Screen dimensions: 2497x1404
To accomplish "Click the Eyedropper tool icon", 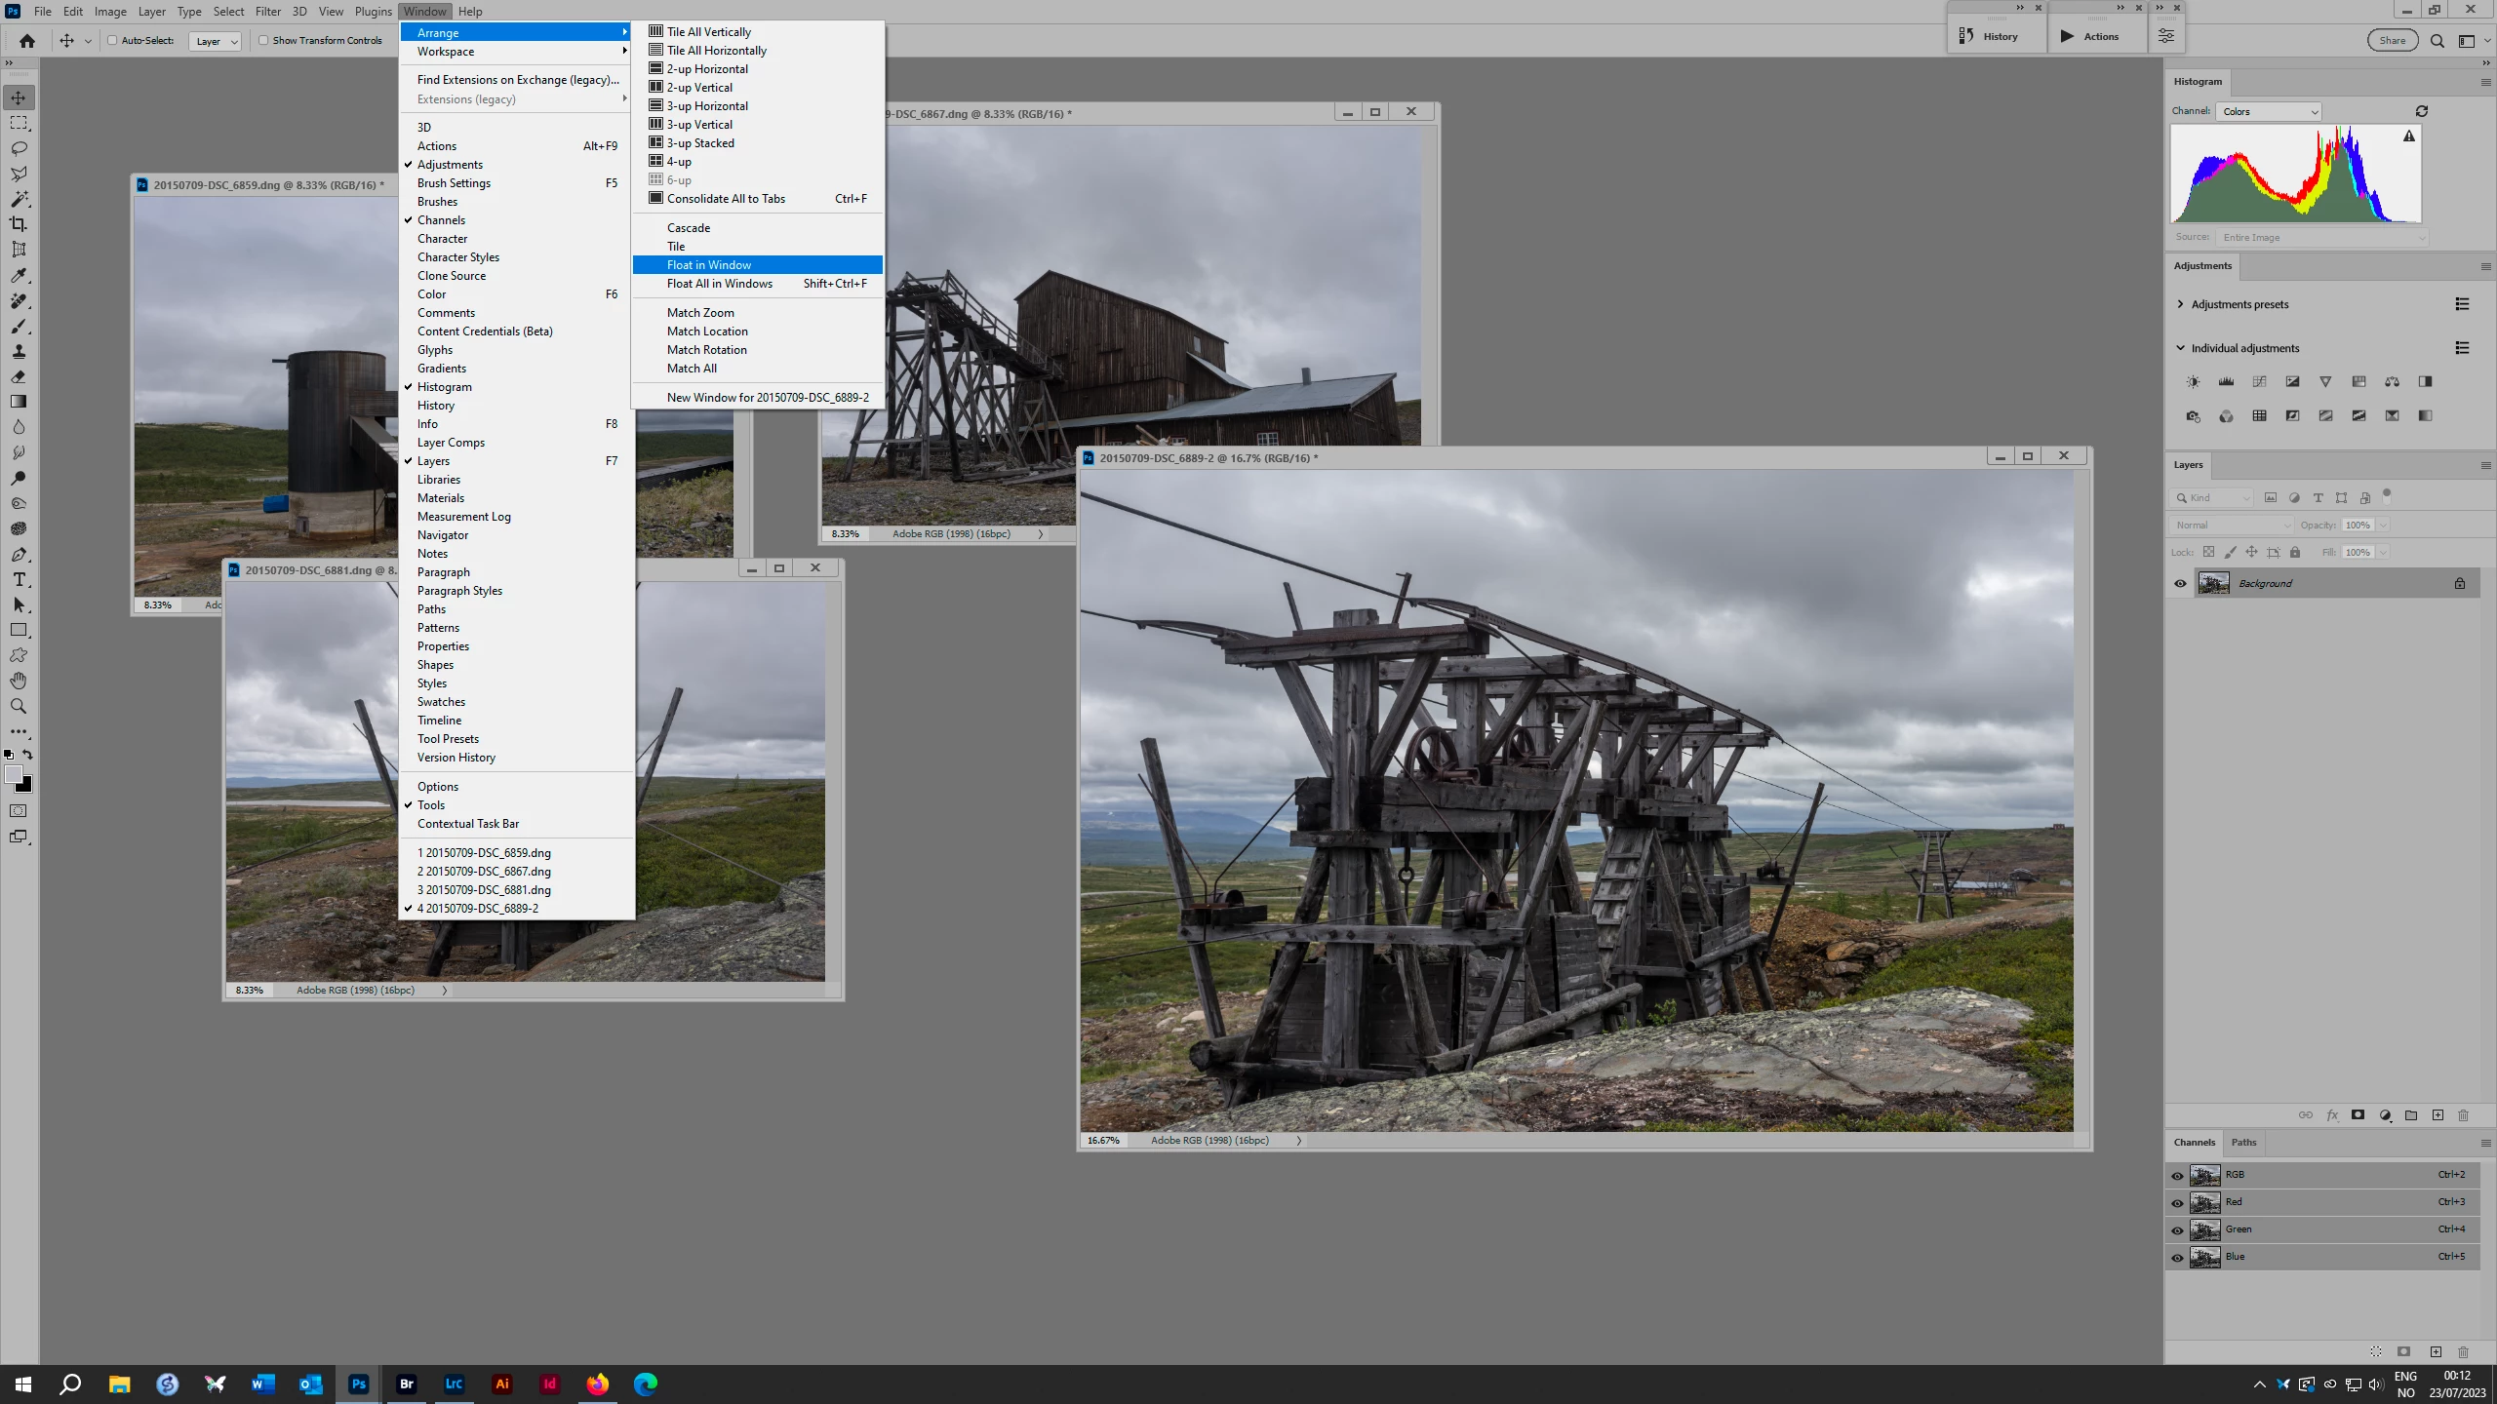I will pyautogui.click(x=19, y=276).
